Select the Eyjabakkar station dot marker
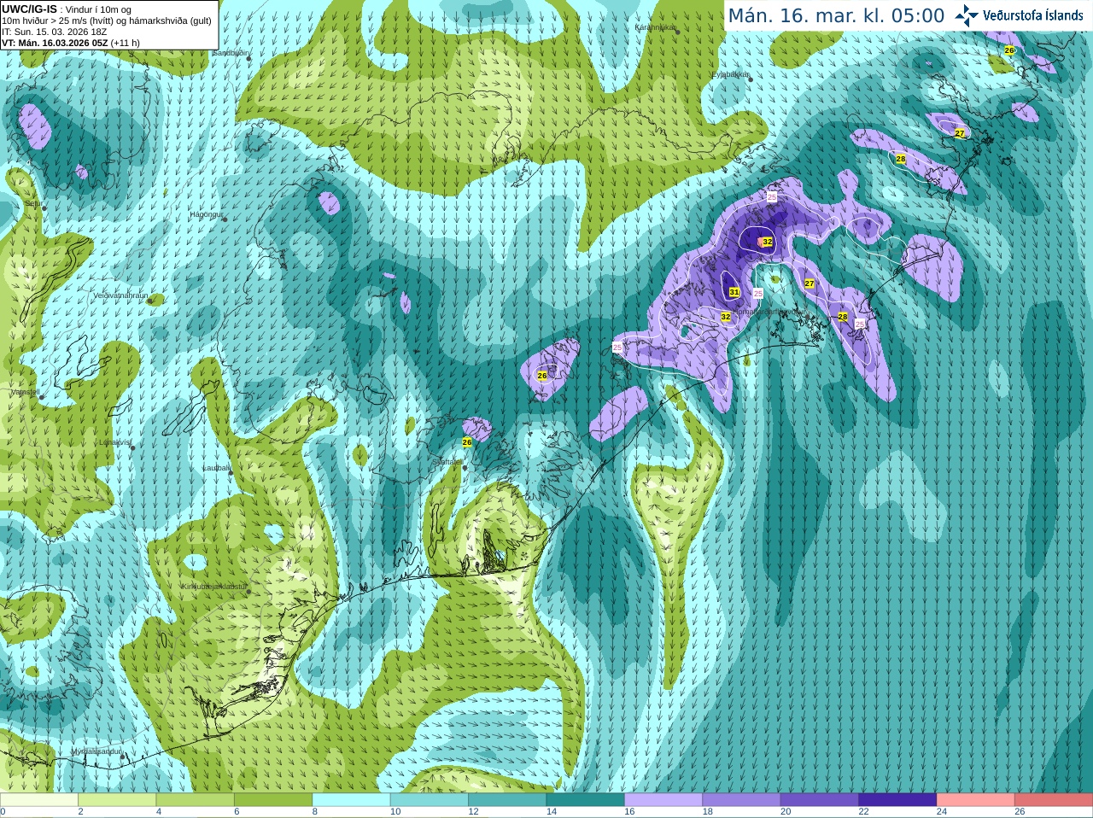This screenshot has width=1093, height=818. click(x=750, y=79)
